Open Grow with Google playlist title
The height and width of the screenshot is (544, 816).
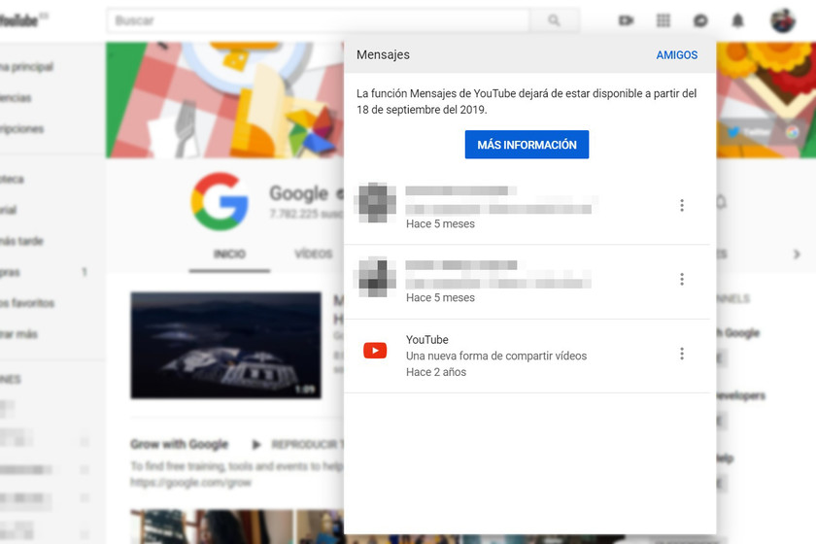(x=179, y=444)
